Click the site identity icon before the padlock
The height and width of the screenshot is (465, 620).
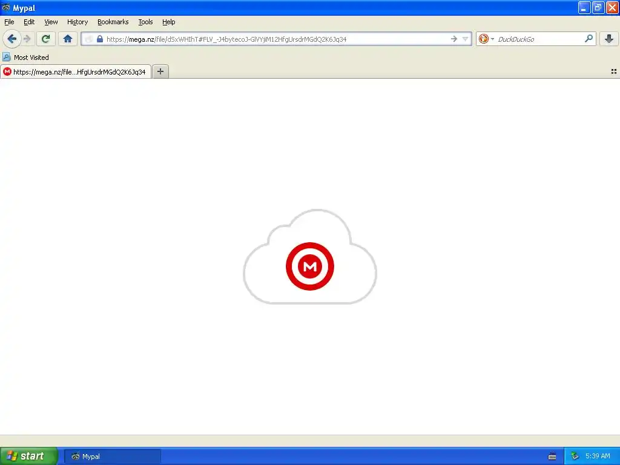(x=89, y=39)
